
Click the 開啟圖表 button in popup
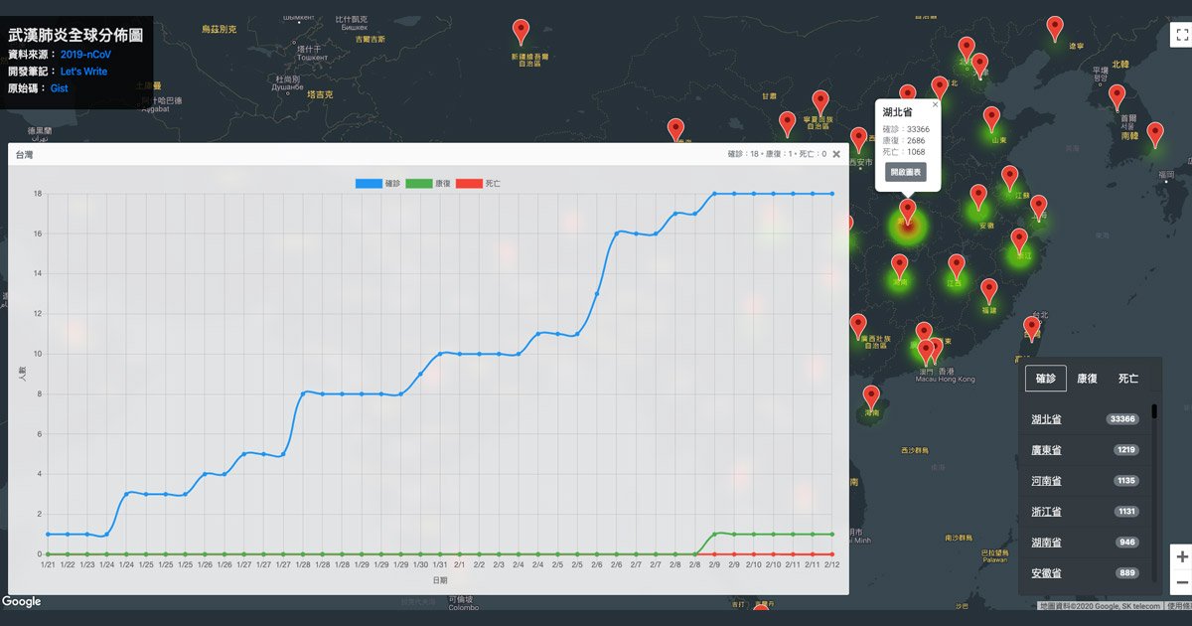coord(904,172)
